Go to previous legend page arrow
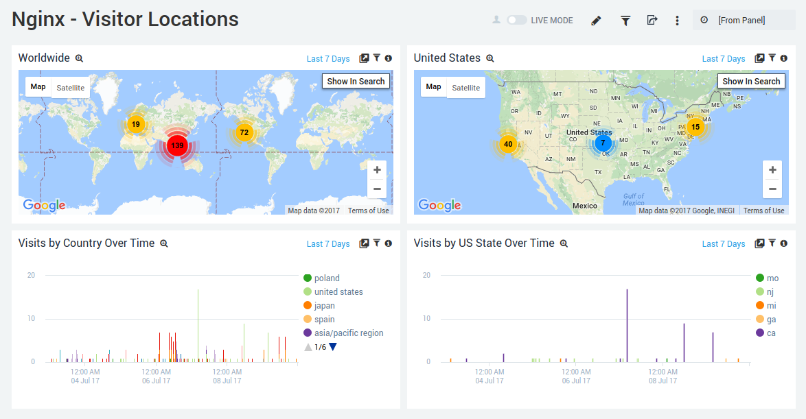This screenshot has width=806, height=419. tap(308, 347)
